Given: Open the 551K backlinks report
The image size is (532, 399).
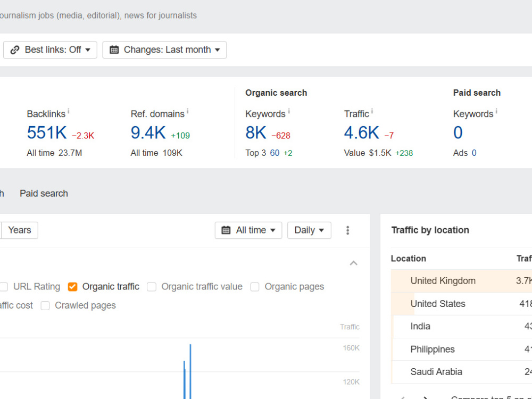Looking at the screenshot, I should [47, 132].
